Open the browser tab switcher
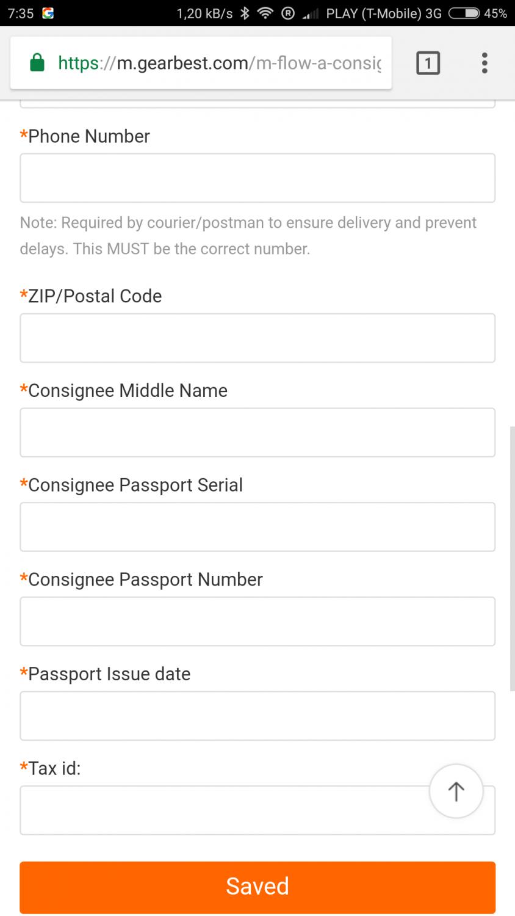 point(428,63)
